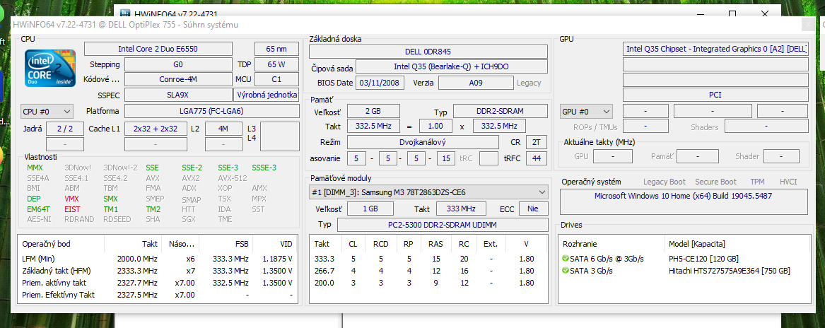825x328 pixels.
Task: Click the Rozhranie column header in Drives
Action: point(612,244)
